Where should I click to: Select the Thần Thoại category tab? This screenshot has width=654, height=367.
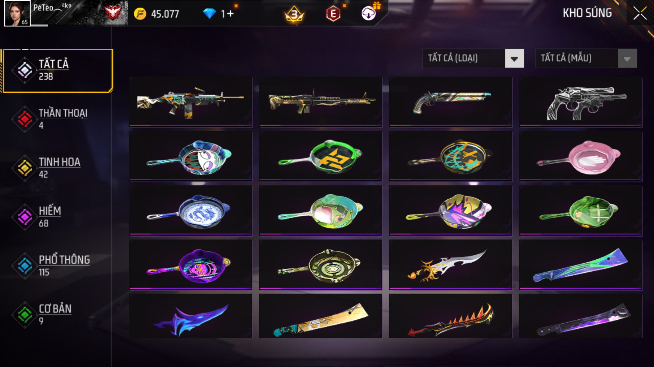tap(56, 119)
